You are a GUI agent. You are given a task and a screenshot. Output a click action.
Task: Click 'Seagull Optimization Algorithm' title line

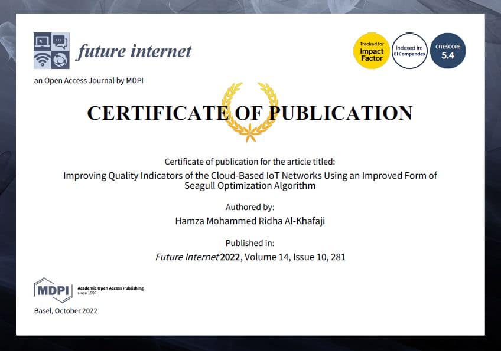250,185
